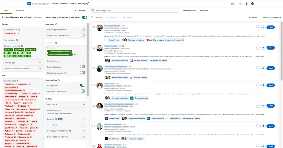The height and width of the screenshot is (148, 283).
Task: Remove the Supply Chain job title chip
Action: coord(18,87)
